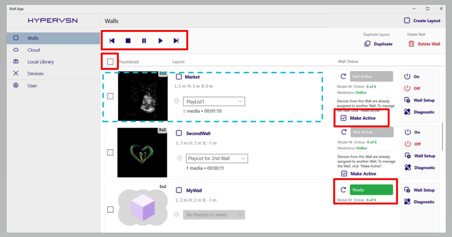This screenshot has width=452, height=237.
Task: Run Diagnostic on SecondWall
Action: [x=421, y=168]
